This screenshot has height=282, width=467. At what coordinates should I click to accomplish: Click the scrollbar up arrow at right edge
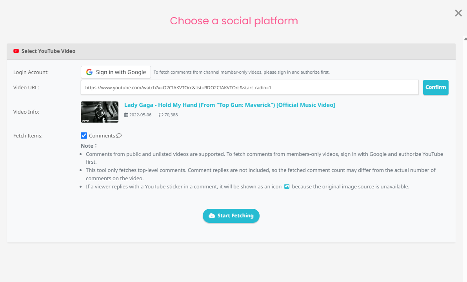465,39
